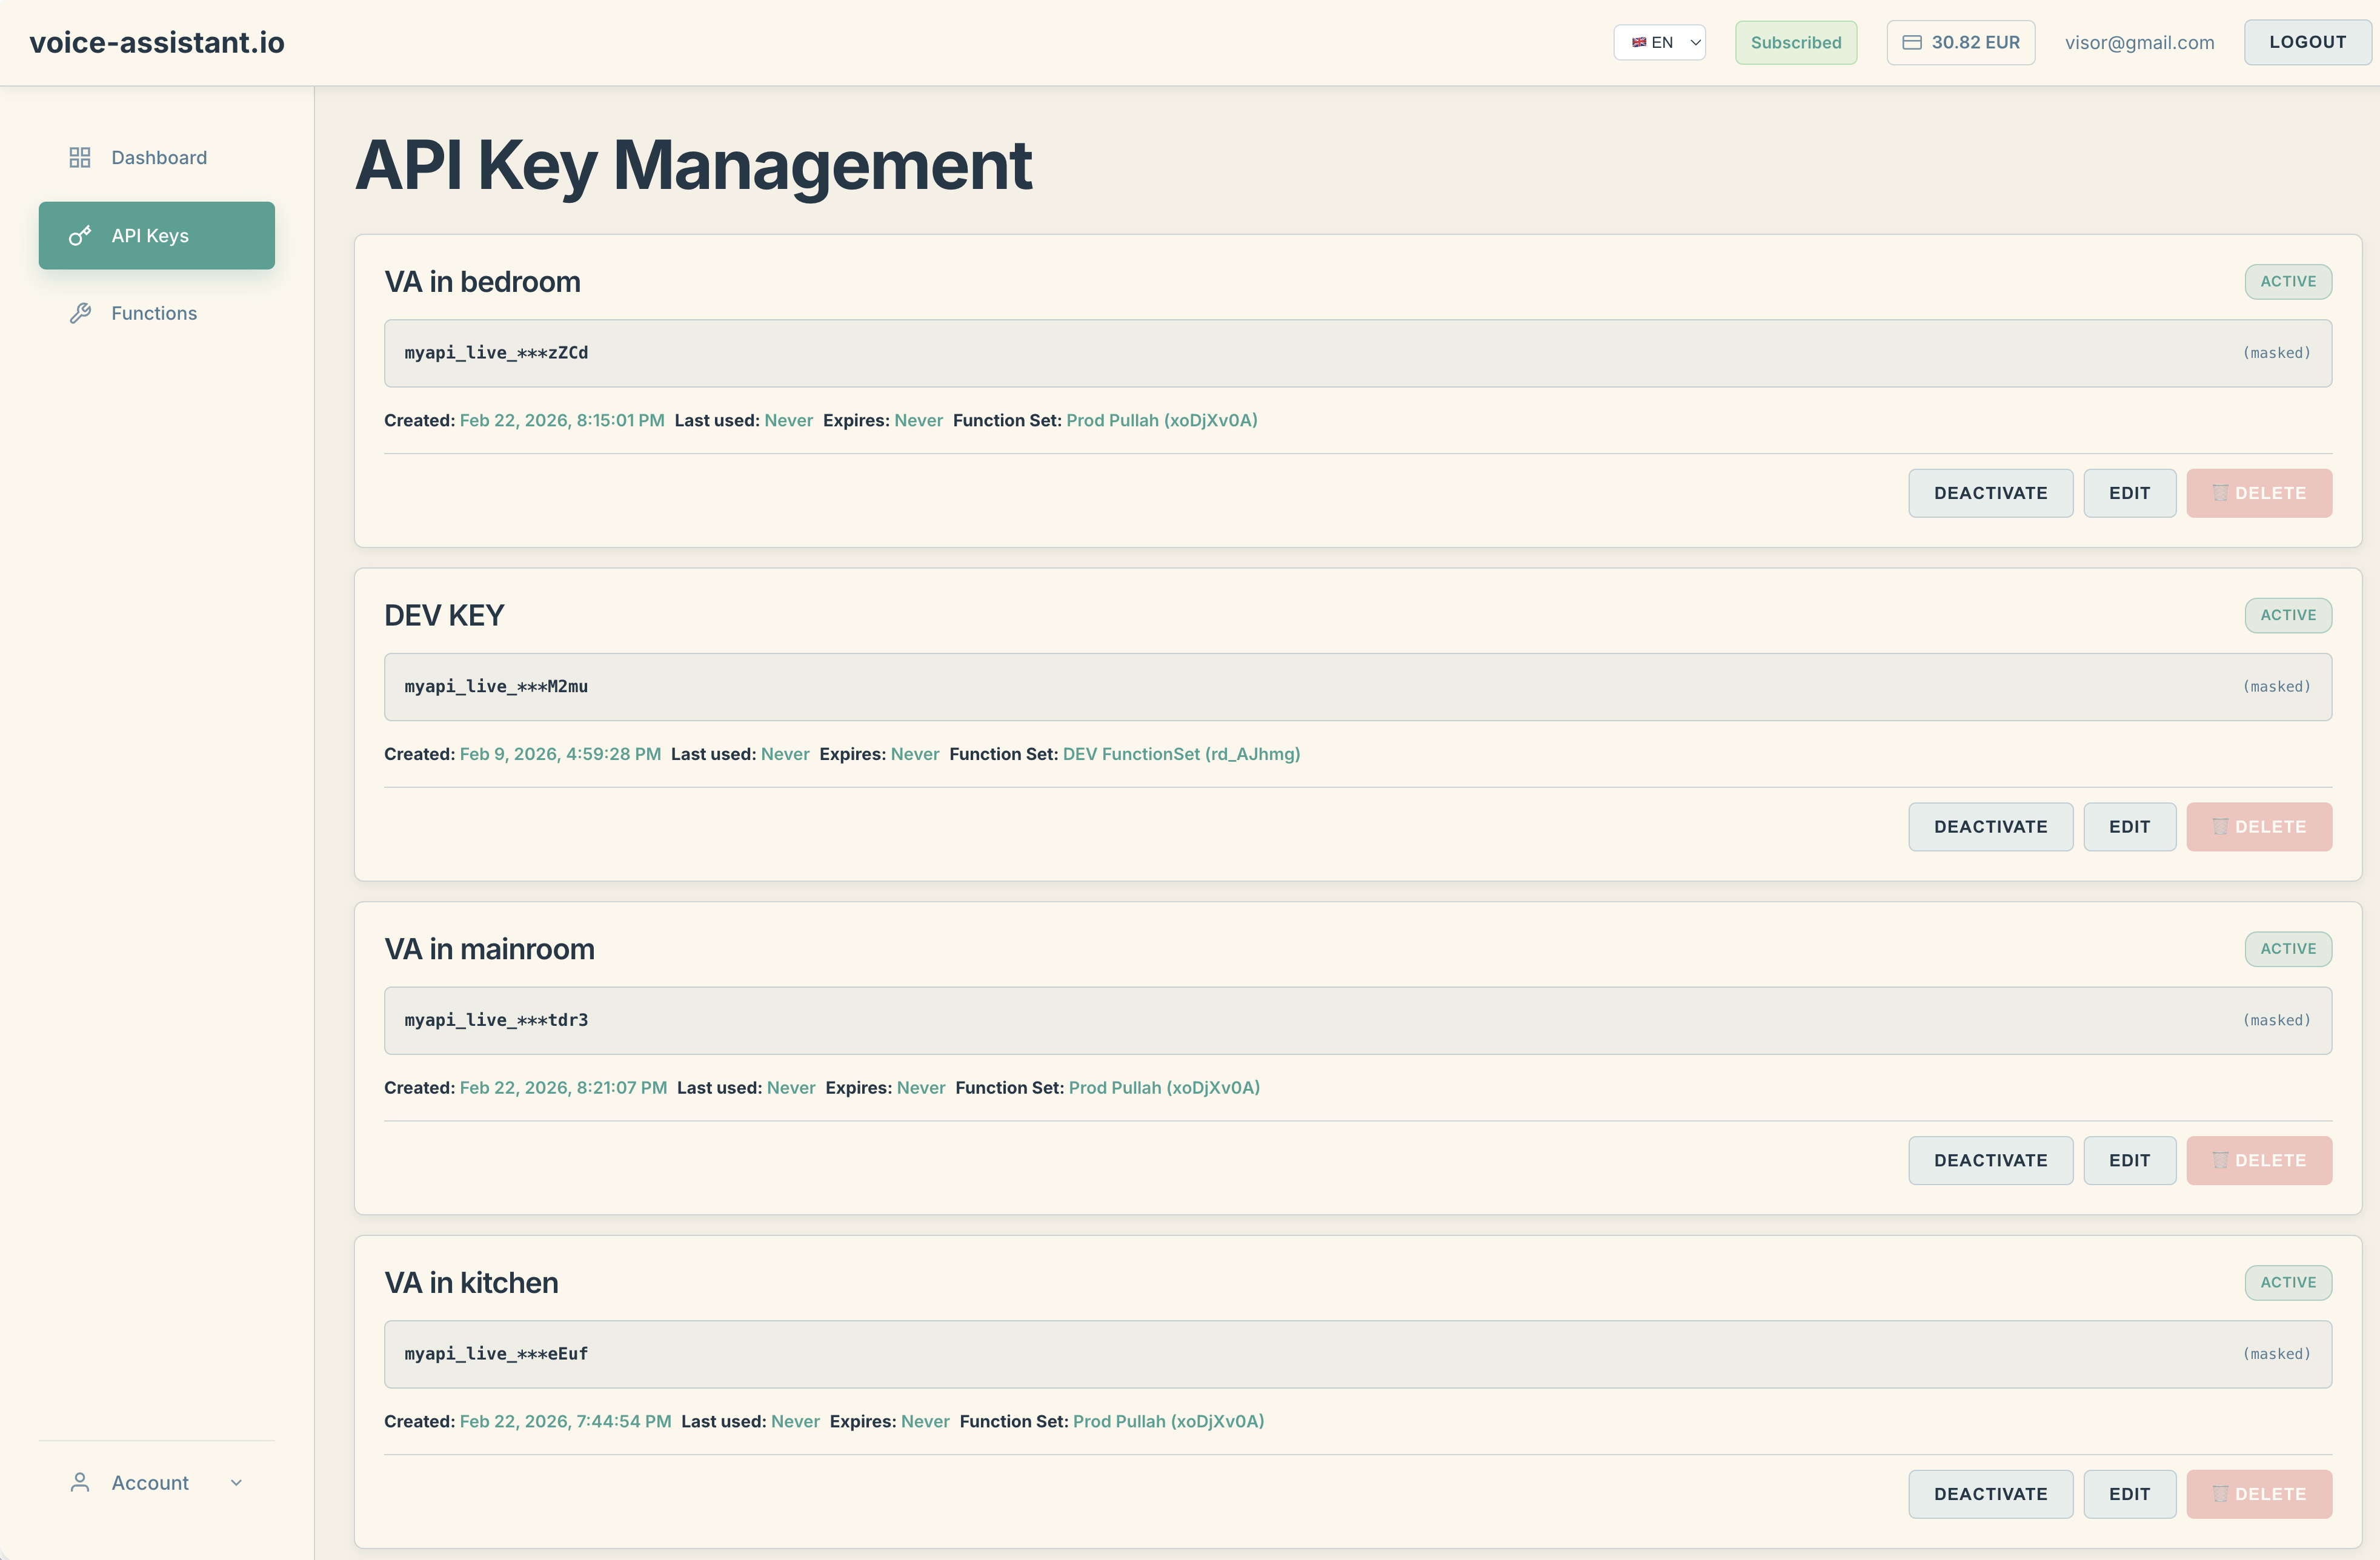The width and height of the screenshot is (2380, 1560).
Task: Click the masked myapi_live_***eEuf key field
Action: (1357, 1354)
